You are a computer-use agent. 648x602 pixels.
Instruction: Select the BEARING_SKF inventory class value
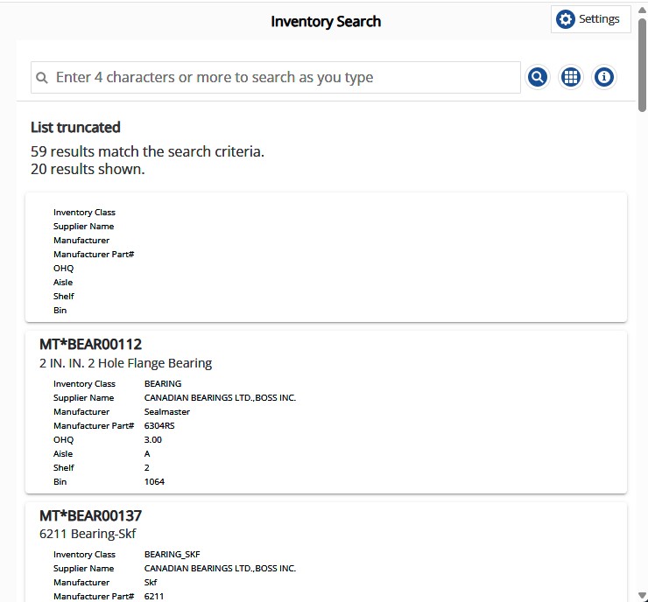(x=172, y=555)
